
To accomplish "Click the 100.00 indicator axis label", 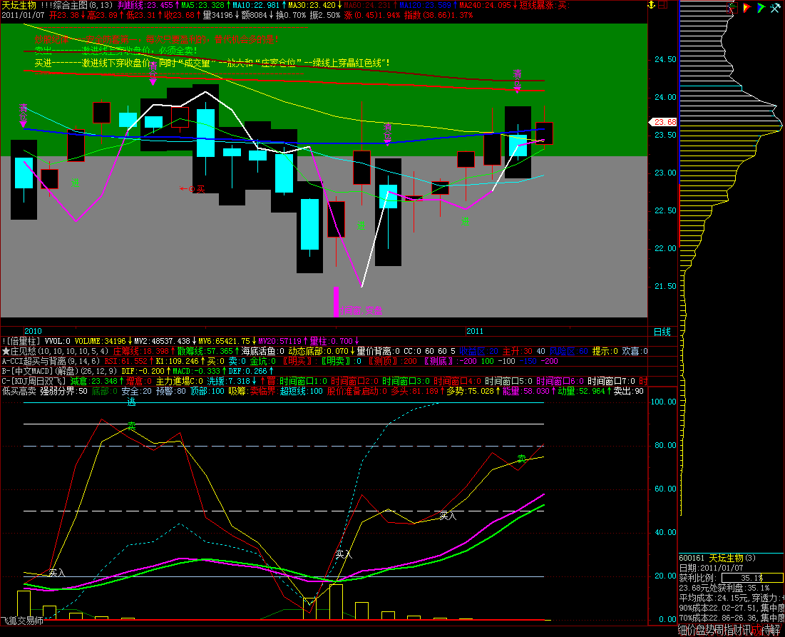I will coord(663,402).
